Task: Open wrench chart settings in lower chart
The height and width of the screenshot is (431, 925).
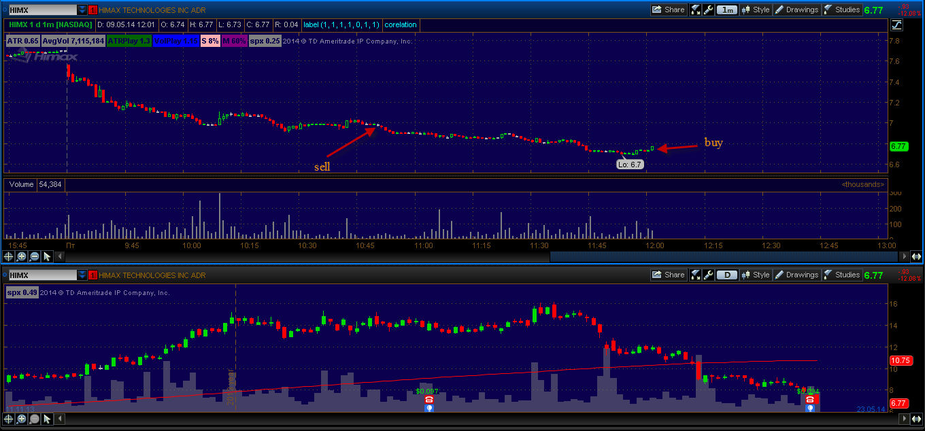Action: pyautogui.click(x=708, y=275)
